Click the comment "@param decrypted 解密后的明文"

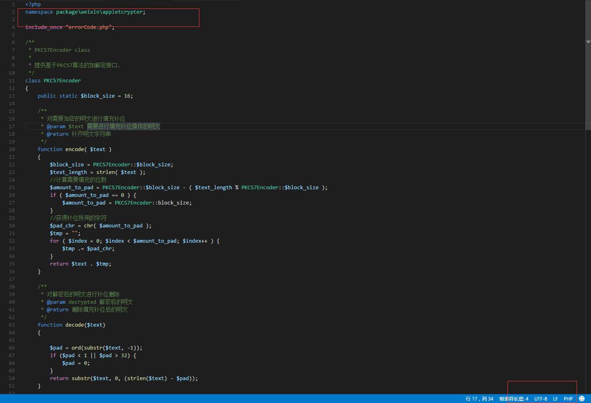pyautogui.click(x=90, y=302)
